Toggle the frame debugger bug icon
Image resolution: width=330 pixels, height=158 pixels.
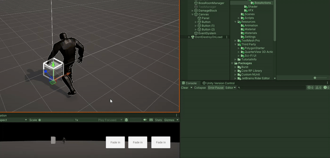click(126, 120)
